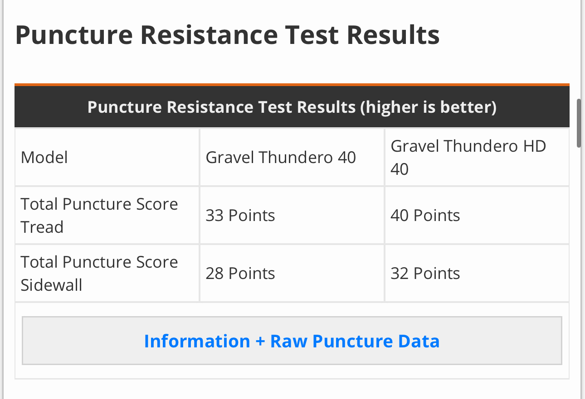Click "Total Puncture Score Sidewall" row label

click(99, 273)
